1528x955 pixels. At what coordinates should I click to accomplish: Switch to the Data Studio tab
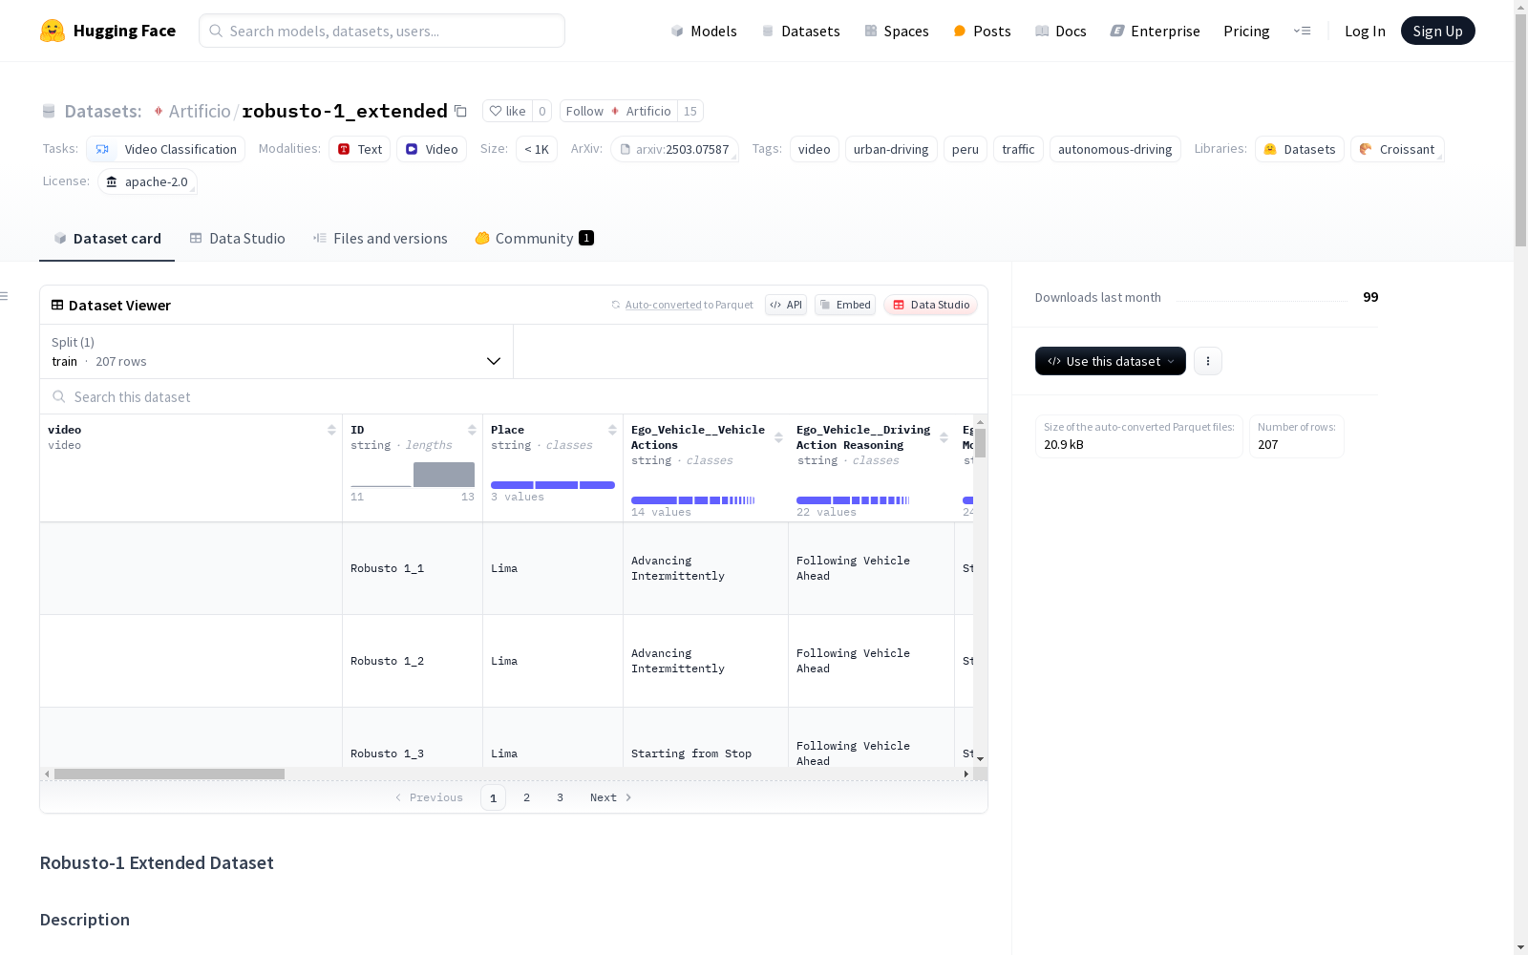238,239
